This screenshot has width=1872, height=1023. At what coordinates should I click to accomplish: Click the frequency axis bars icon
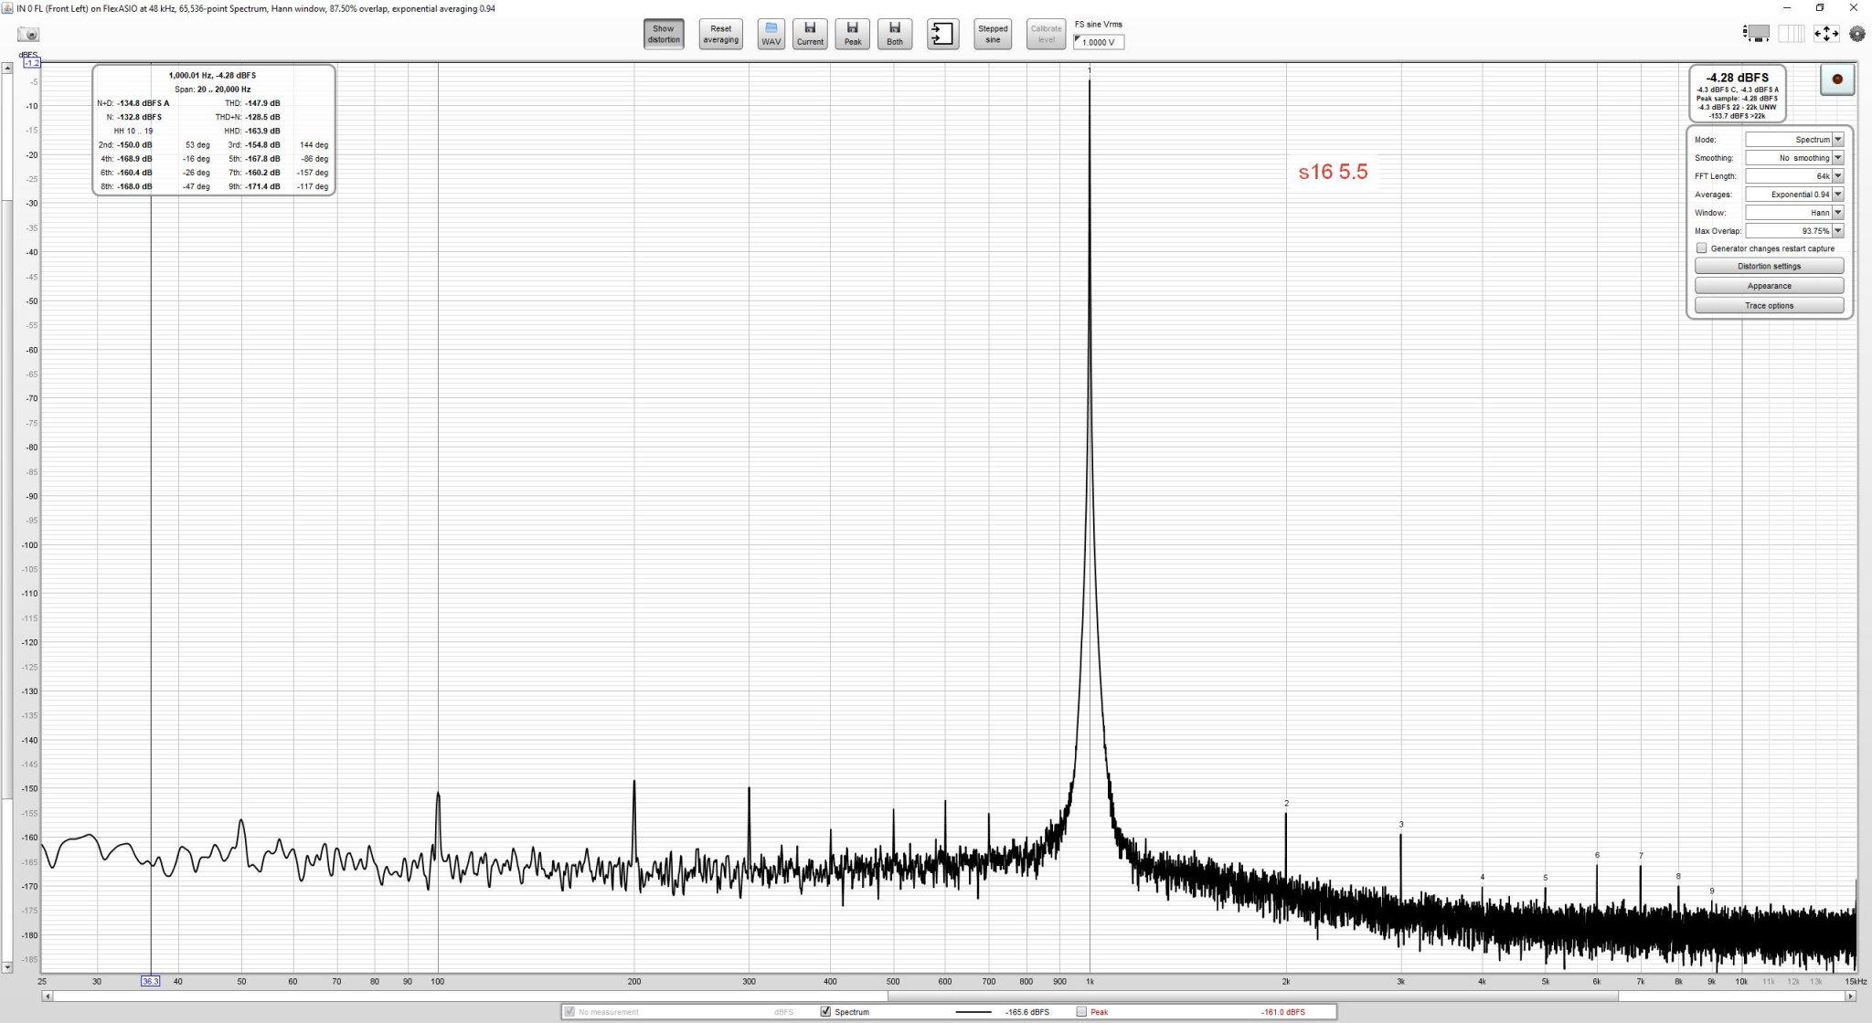tap(1791, 34)
